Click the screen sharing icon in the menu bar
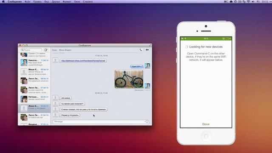The image size is (272, 153). (240, 2)
